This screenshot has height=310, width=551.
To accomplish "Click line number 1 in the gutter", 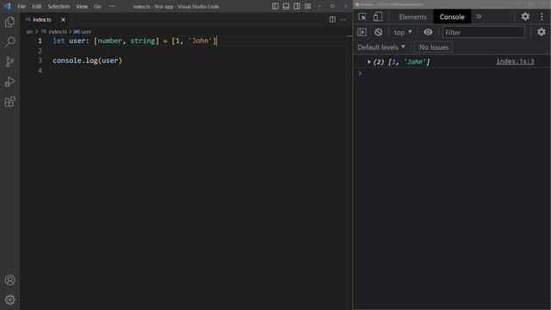I will [x=40, y=40].
